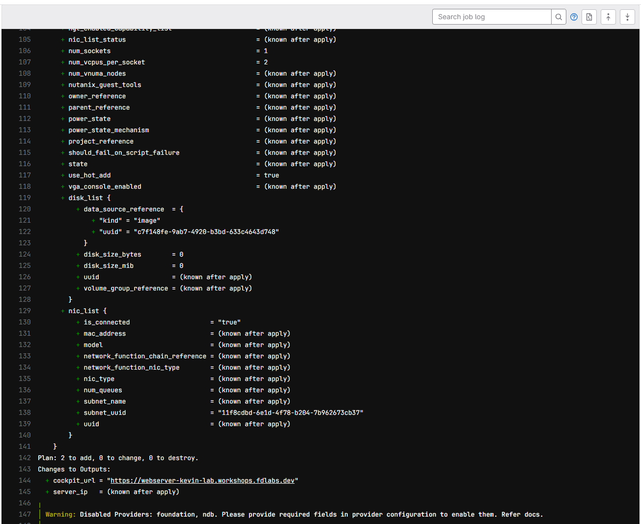The height and width of the screenshot is (524, 641).
Task: Open the blue question mark help icon
Action: coord(574,17)
